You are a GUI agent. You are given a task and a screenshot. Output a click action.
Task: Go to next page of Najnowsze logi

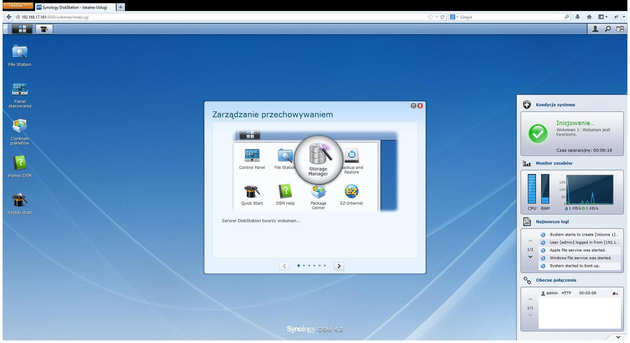(x=530, y=257)
